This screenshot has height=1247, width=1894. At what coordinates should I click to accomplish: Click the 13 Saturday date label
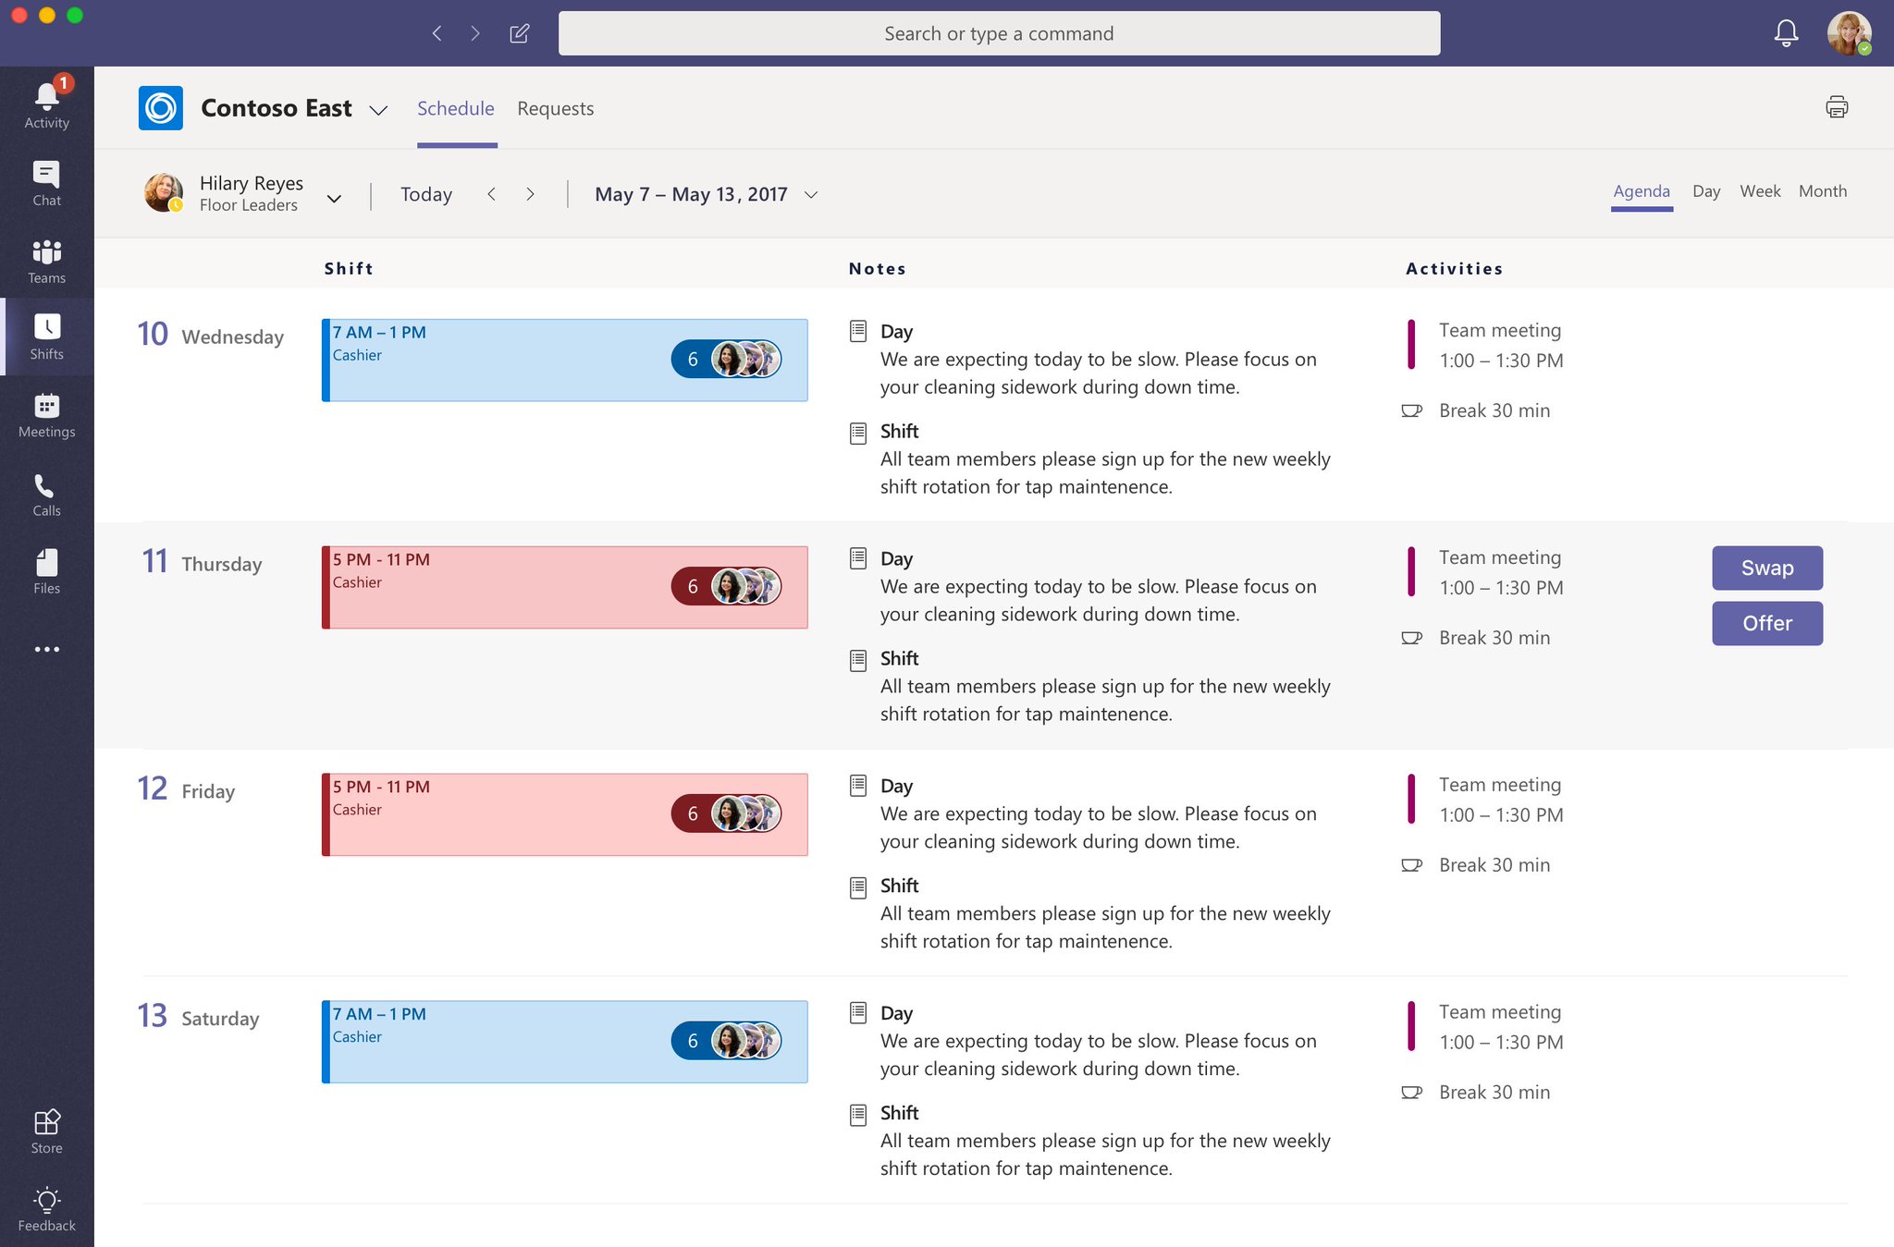[x=198, y=1017]
